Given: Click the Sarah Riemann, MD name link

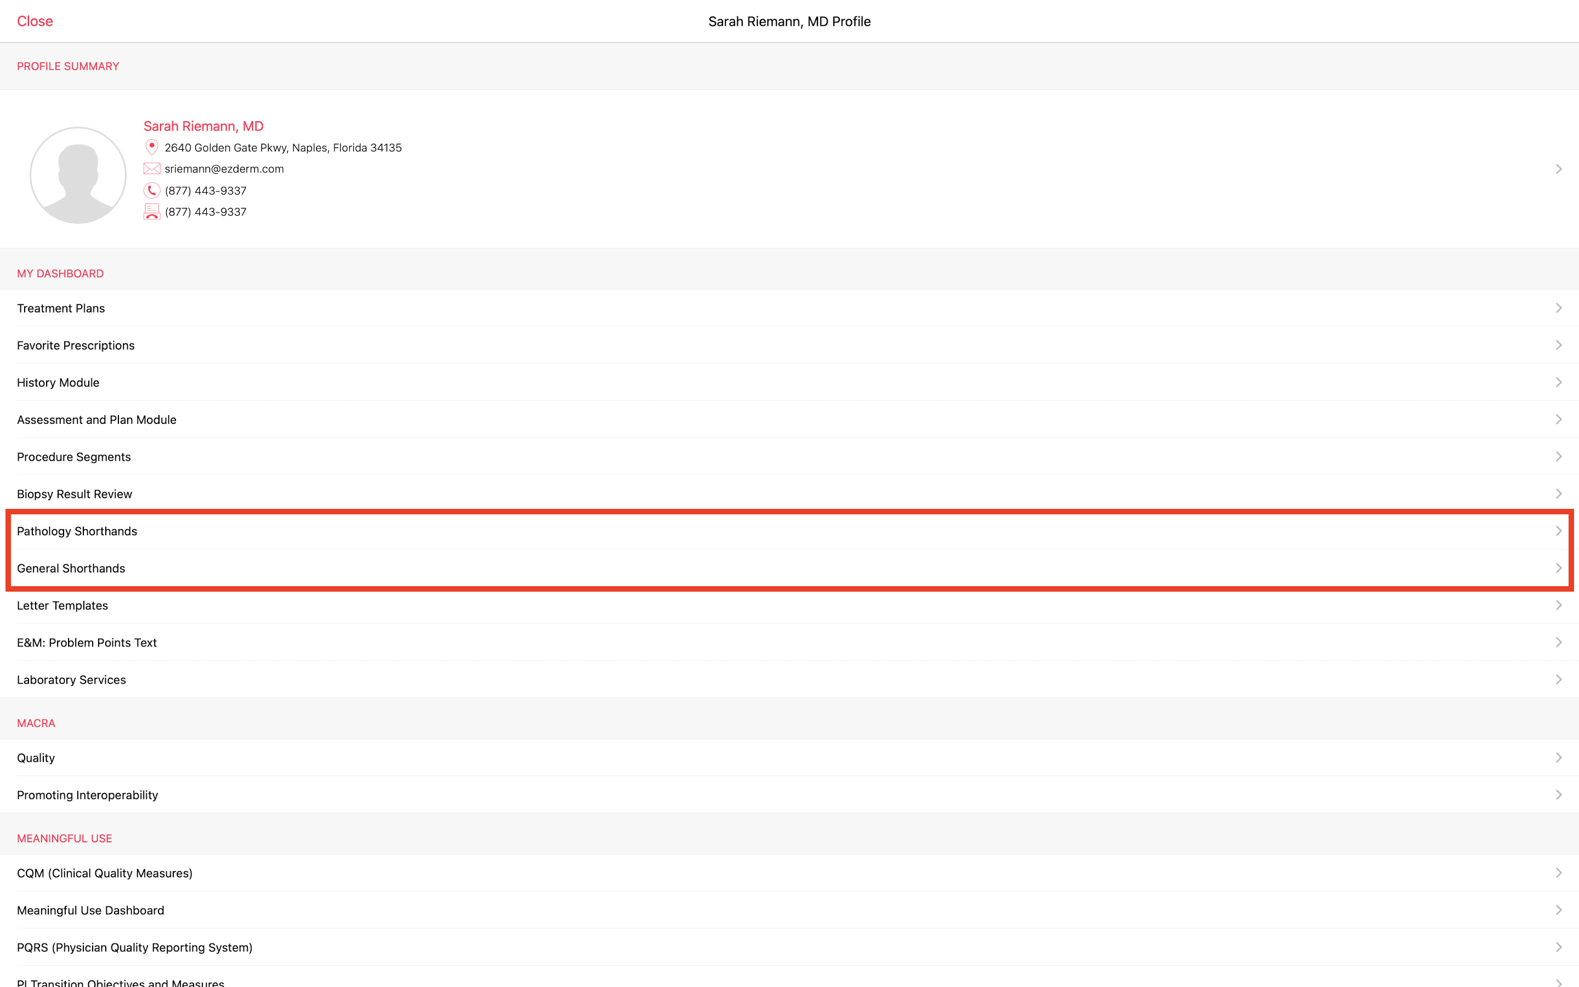Looking at the screenshot, I should 203,126.
